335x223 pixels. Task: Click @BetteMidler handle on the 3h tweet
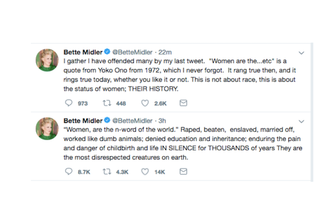[x=133, y=121]
